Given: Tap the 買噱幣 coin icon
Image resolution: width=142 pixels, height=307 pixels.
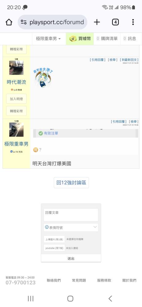Looking at the screenshot, I should tap(73, 39).
